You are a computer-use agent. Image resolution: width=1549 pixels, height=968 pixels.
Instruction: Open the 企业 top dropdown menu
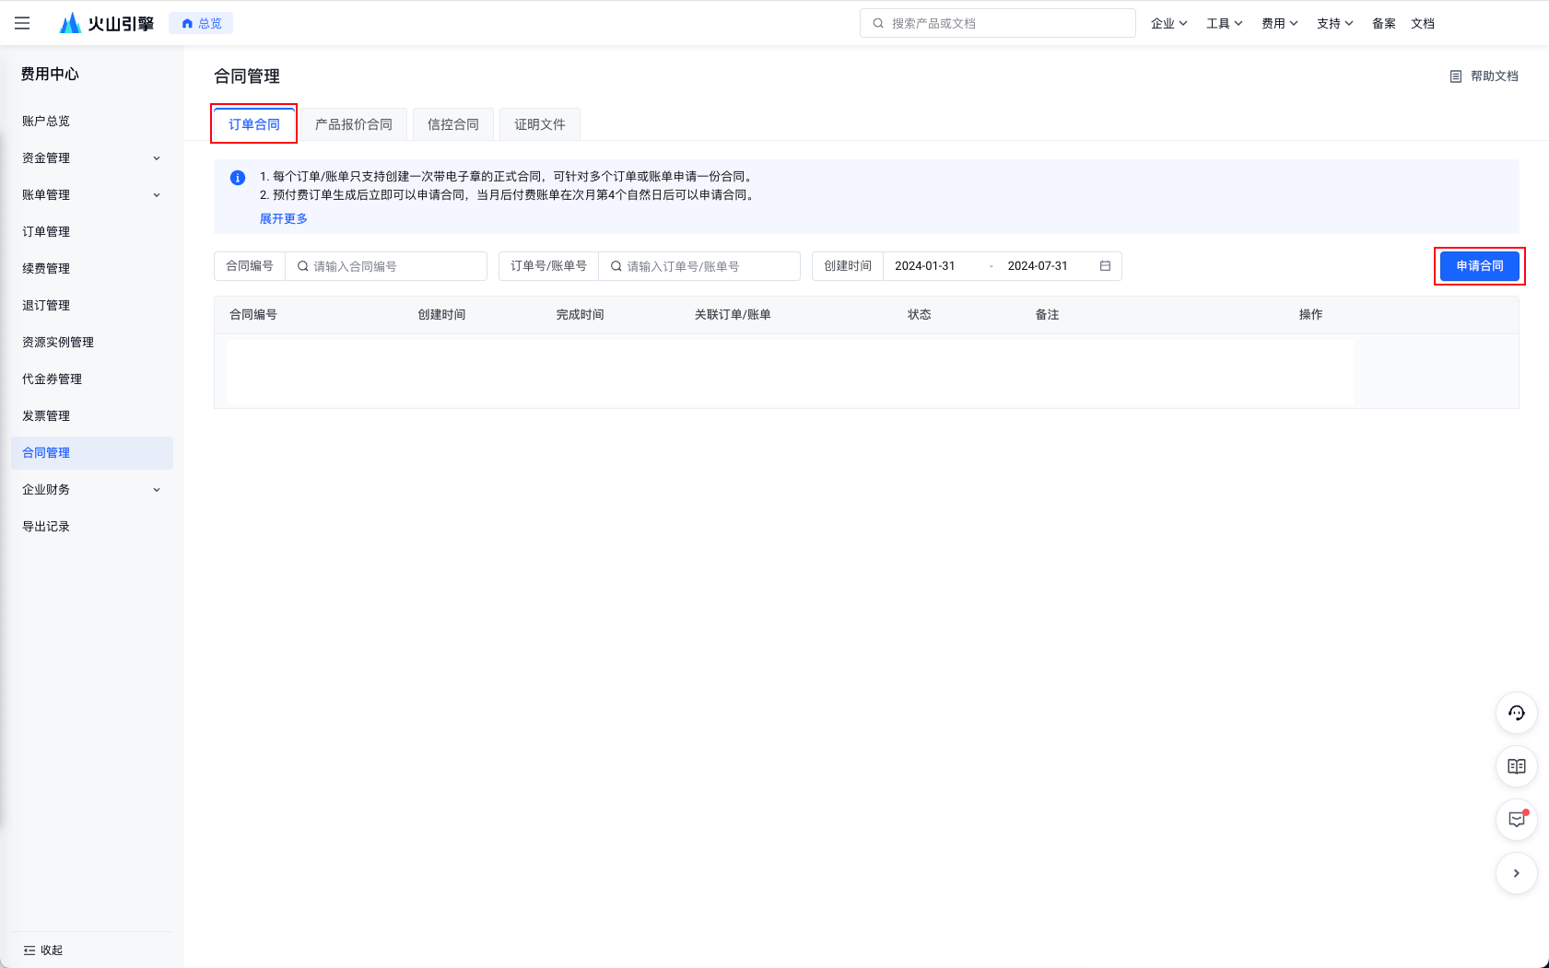(x=1168, y=23)
